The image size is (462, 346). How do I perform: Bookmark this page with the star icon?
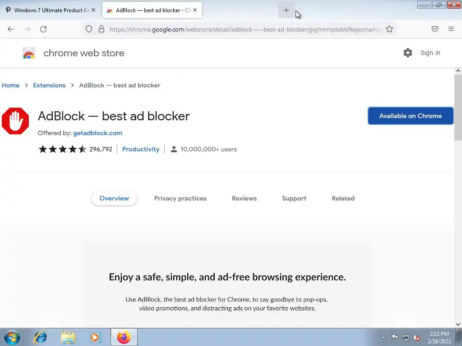(x=389, y=29)
